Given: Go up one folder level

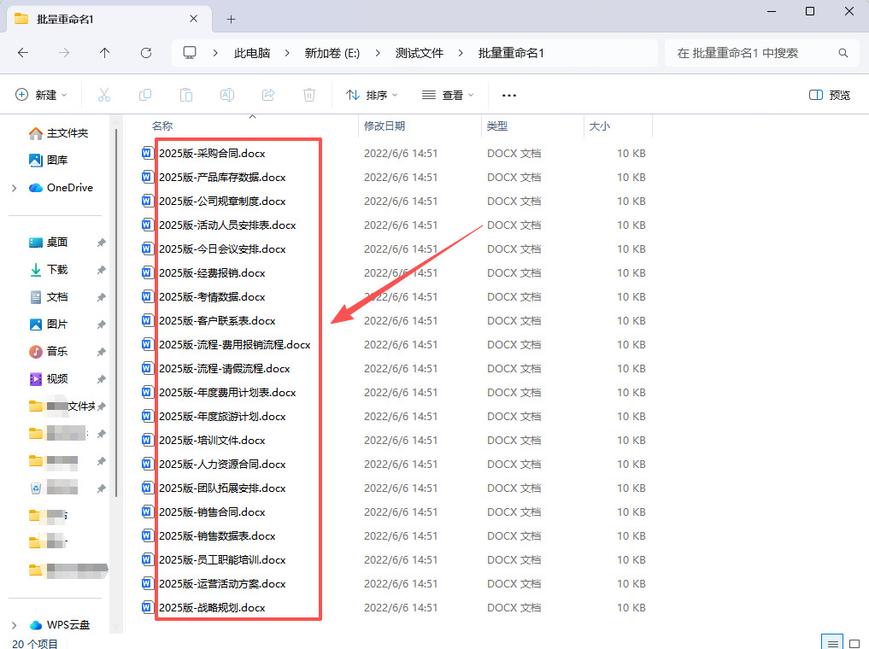Looking at the screenshot, I should [105, 53].
